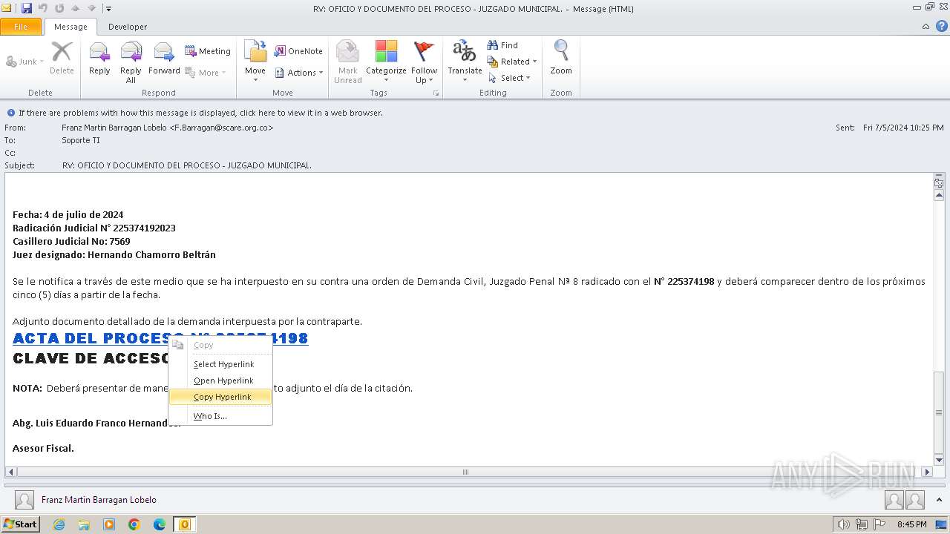Open the File tab
Viewport: 950px width, 534px height.
21,27
